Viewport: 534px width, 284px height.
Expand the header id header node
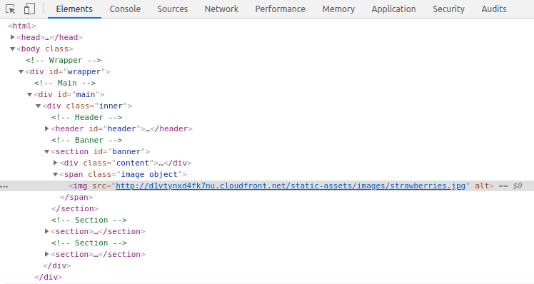click(x=47, y=128)
